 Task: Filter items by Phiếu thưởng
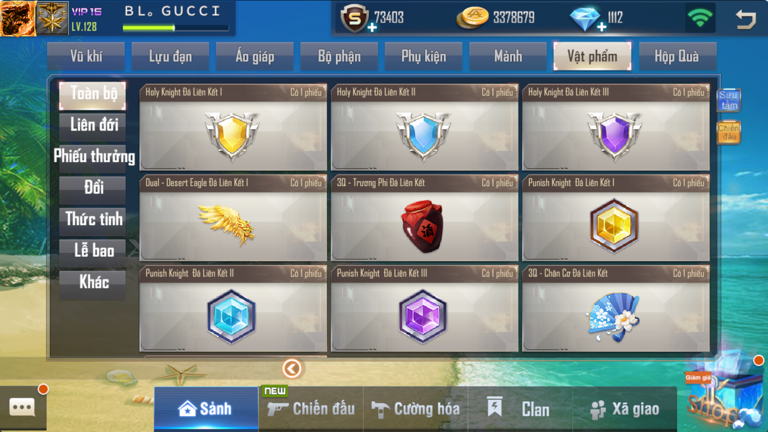94,156
